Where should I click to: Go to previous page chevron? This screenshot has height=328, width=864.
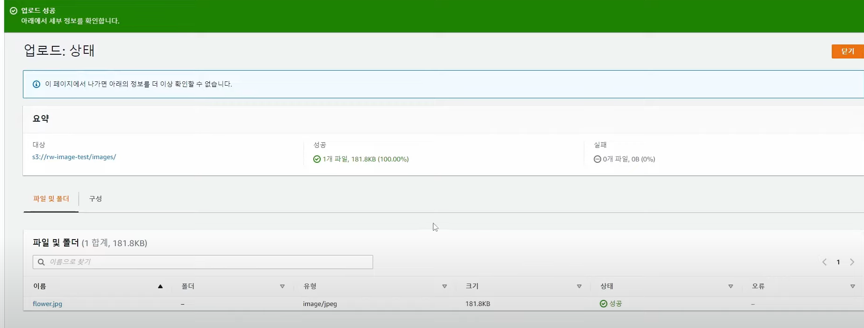pos(824,262)
